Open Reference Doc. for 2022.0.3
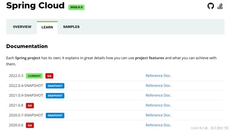Image resolution: width=231 pixels, height=131 pixels. (159, 76)
